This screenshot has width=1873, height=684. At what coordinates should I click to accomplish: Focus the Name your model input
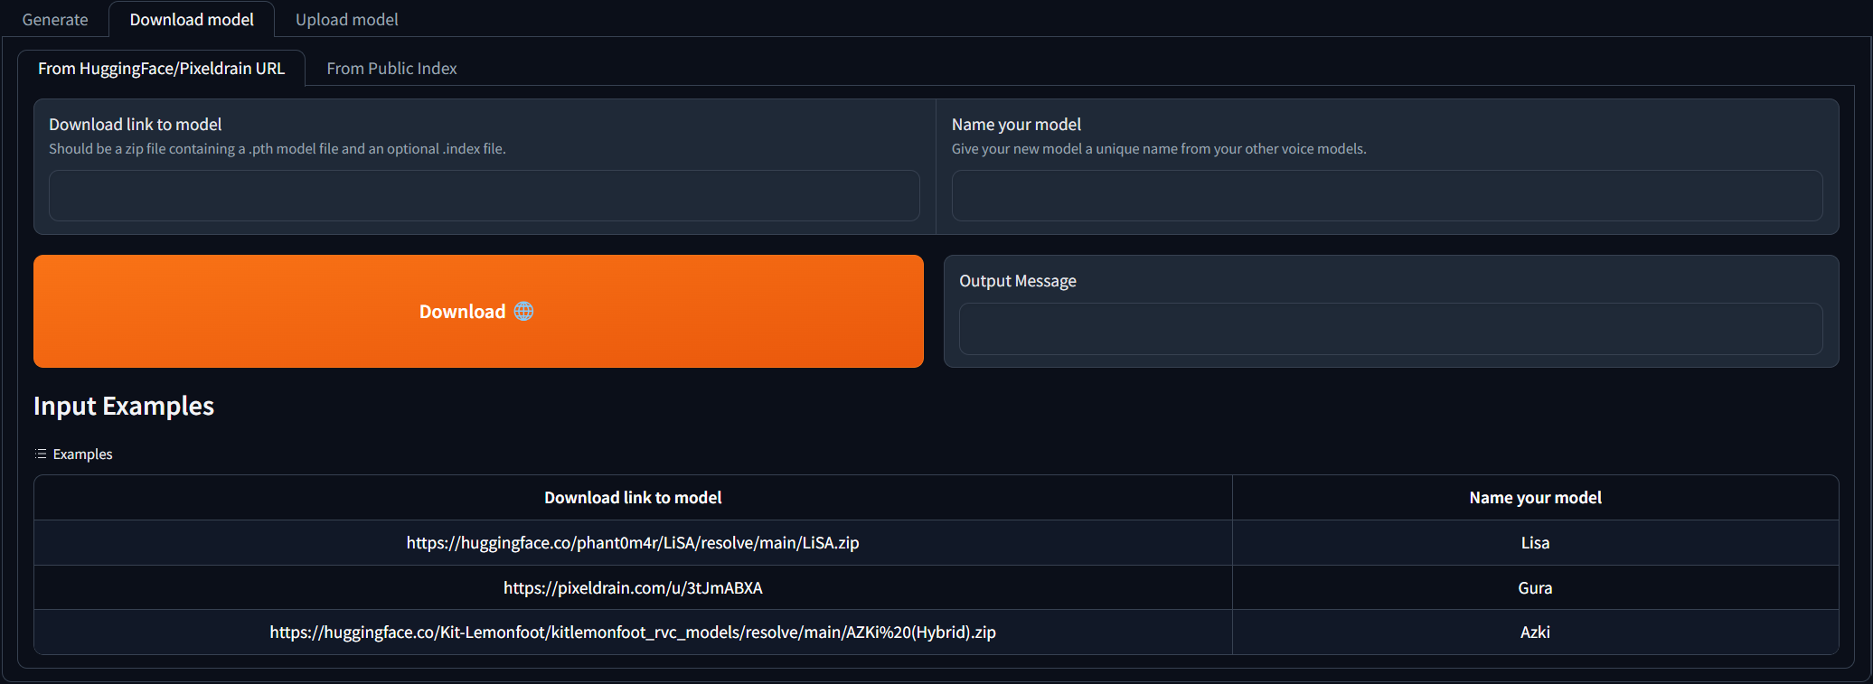click(x=1387, y=195)
